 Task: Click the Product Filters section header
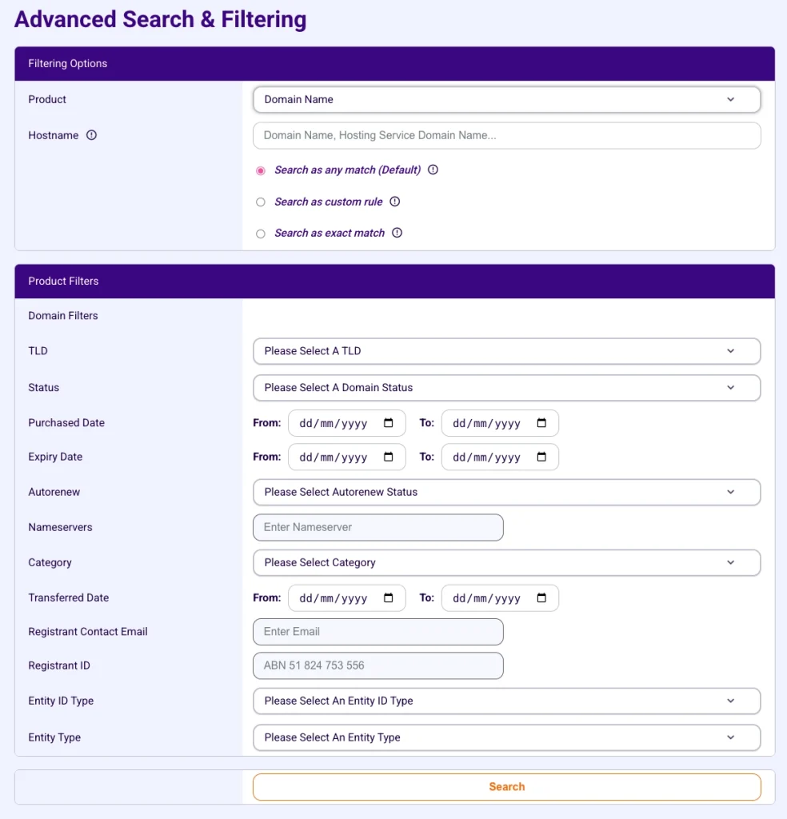coord(63,281)
